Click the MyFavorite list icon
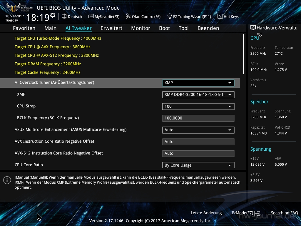The width and height of the screenshot is (301, 226). pyautogui.click(x=91, y=16)
